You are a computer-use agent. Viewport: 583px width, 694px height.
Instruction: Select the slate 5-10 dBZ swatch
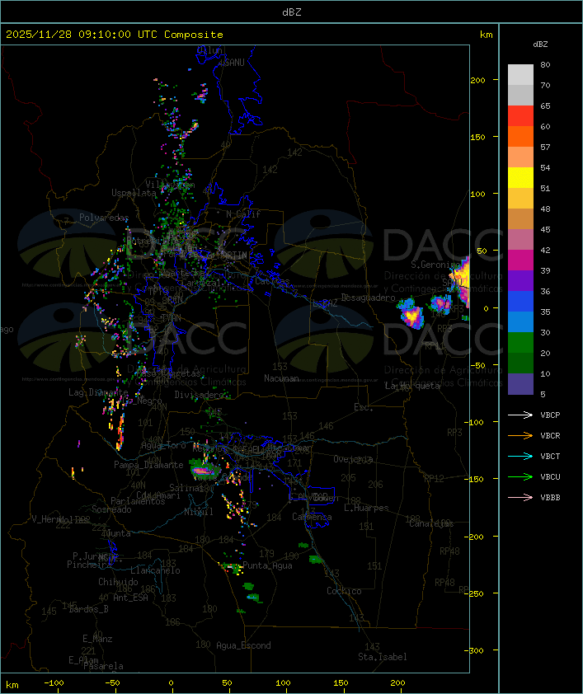[x=520, y=384]
